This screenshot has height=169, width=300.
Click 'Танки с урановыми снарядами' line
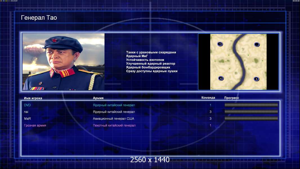tap(151, 52)
